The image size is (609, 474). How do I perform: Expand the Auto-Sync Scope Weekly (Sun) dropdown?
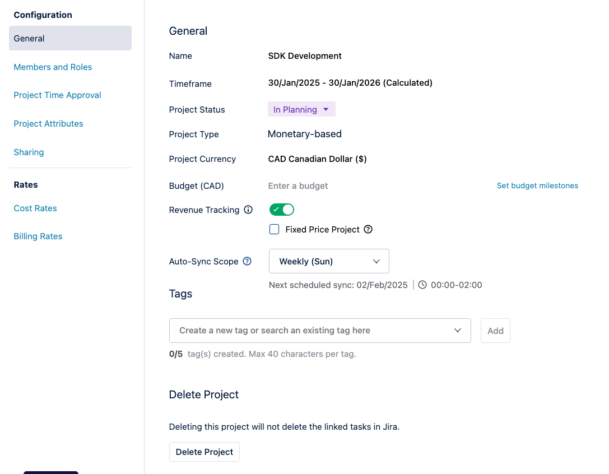(329, 261)
